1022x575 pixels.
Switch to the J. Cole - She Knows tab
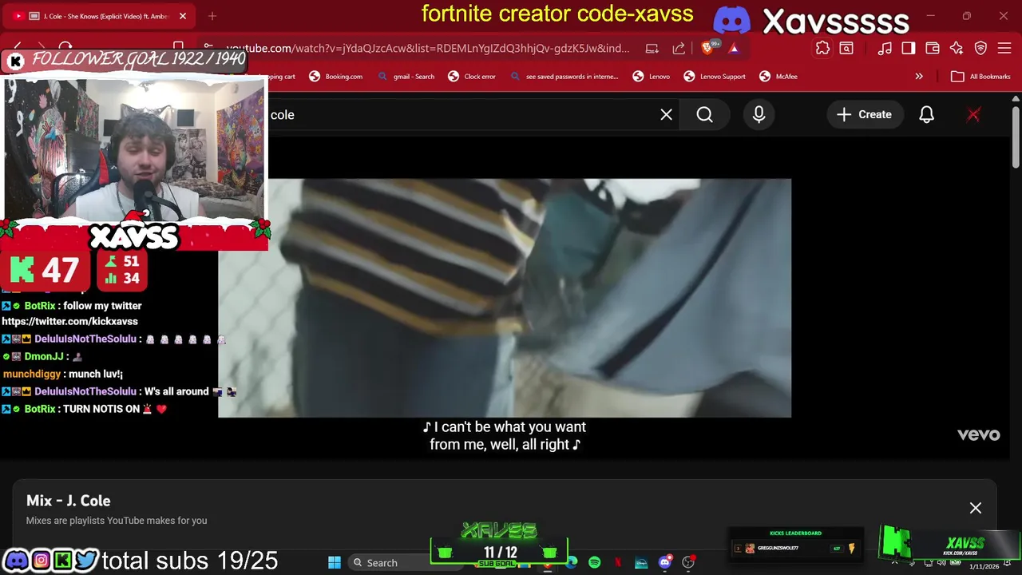(x=100, y=16)
